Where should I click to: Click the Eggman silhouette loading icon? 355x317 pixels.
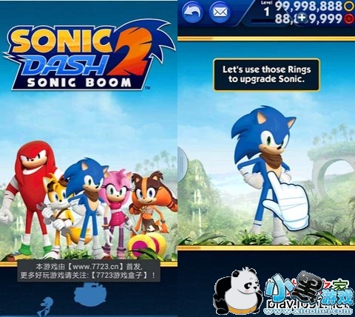click(90, 293)
